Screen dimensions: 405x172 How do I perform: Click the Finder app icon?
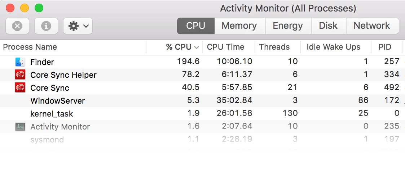coord(20,62)
